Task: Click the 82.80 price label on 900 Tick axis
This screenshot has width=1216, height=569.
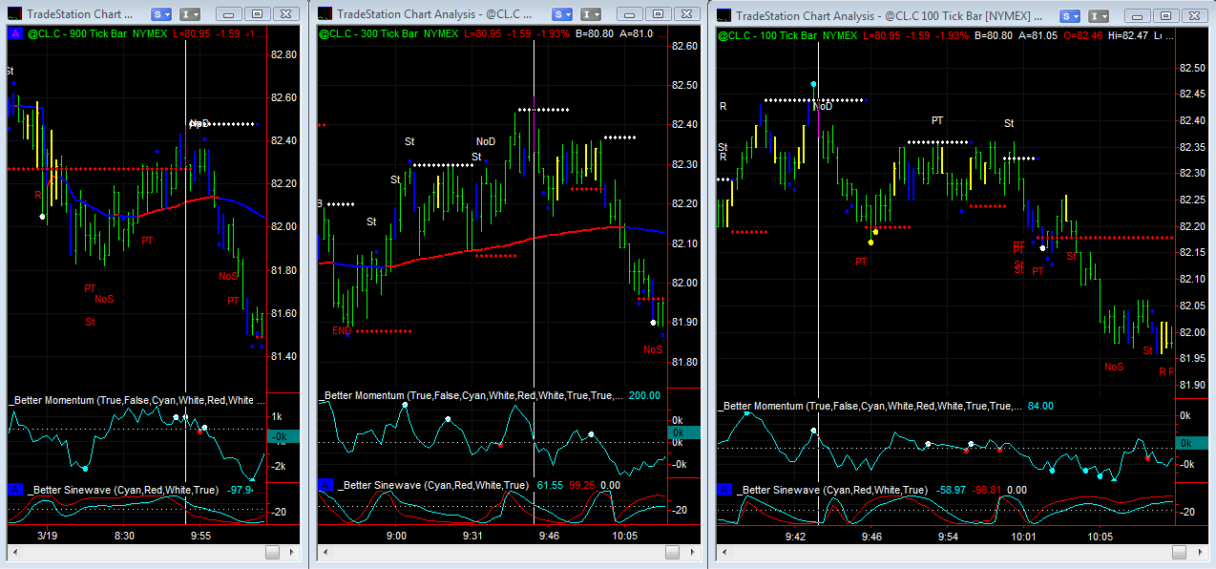Action: [283, 54]
